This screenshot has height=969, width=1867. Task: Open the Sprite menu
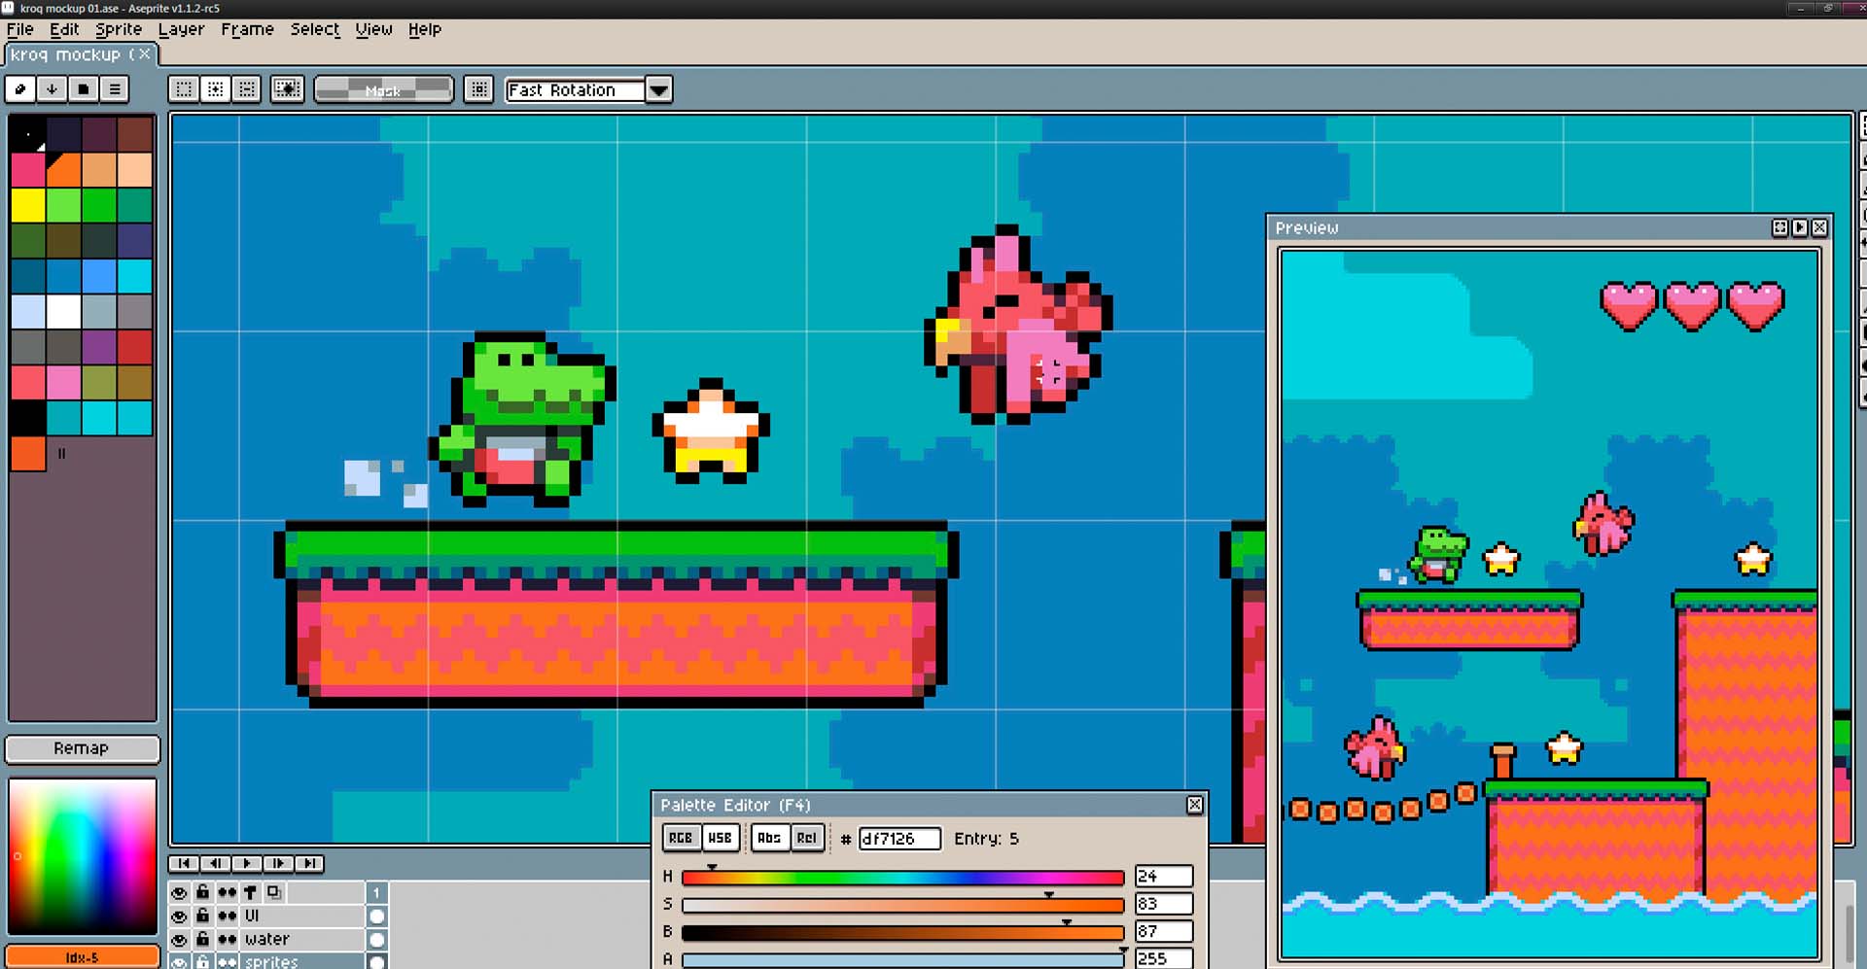(x=118, y=29)
